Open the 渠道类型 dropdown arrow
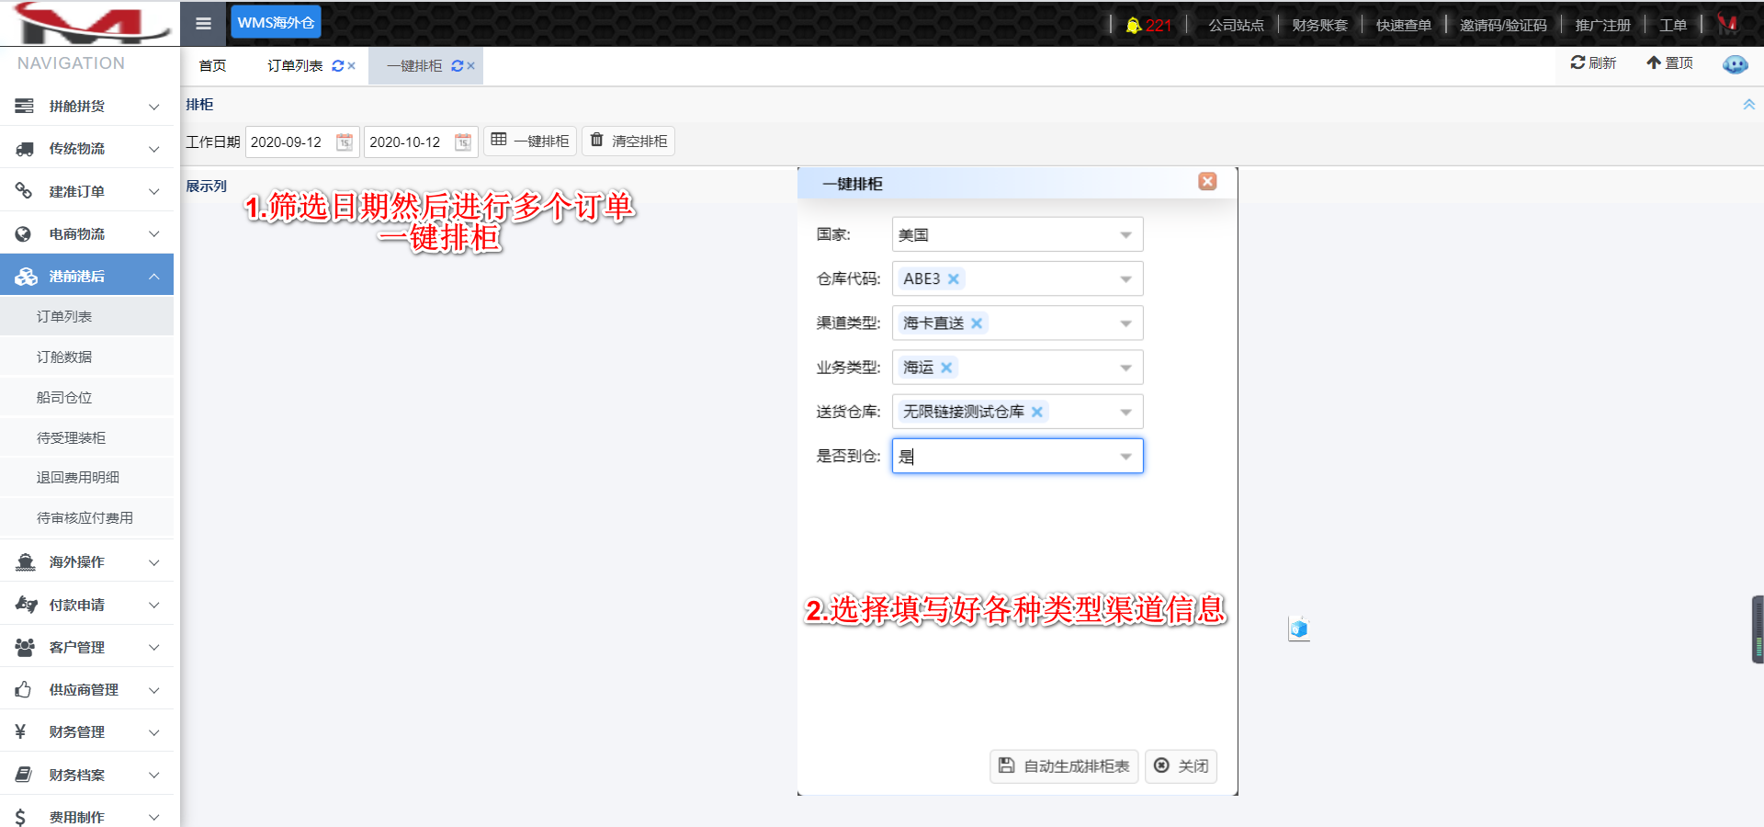This screenshot has height=827, width=1764. click(1125, 323)
